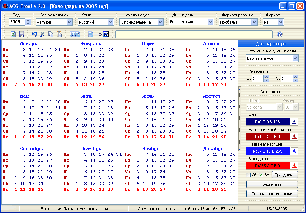The height and width of the screenshot is (213, 306).
Task: Click the export to Word icon
Action: pyautogui.click(x=98, y=34)
